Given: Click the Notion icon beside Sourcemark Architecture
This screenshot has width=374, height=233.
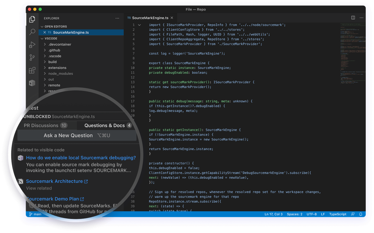Looking at the screenshot, I should pyautogui.click(x=21, y=181).
